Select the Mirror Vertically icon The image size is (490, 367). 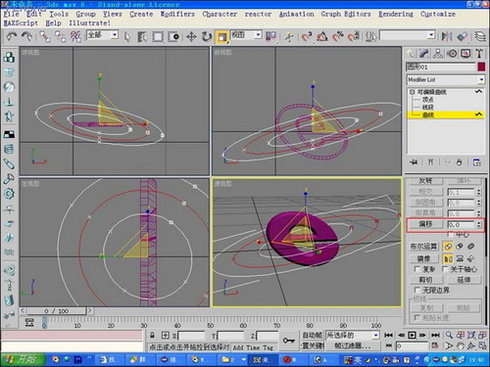pos(460,259)
